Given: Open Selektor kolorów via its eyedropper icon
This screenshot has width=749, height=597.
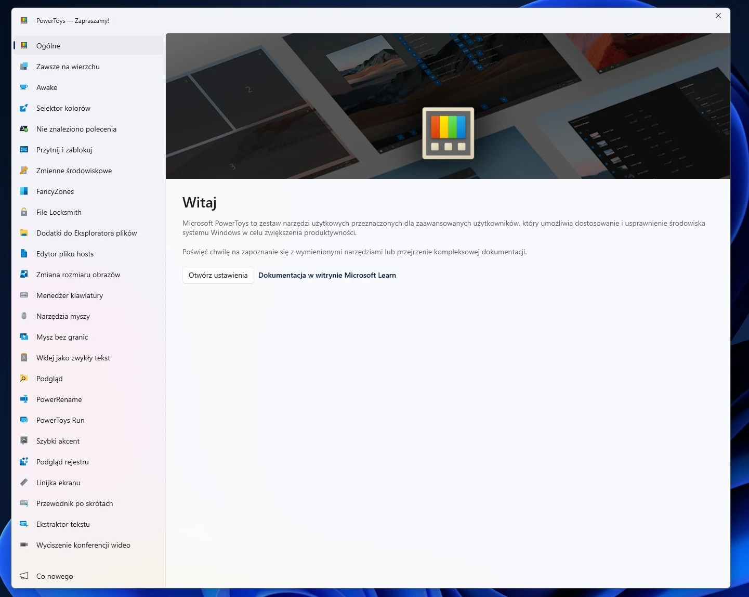Looking at the screenshot, I should pyautogui.click(x=24, y=108).
